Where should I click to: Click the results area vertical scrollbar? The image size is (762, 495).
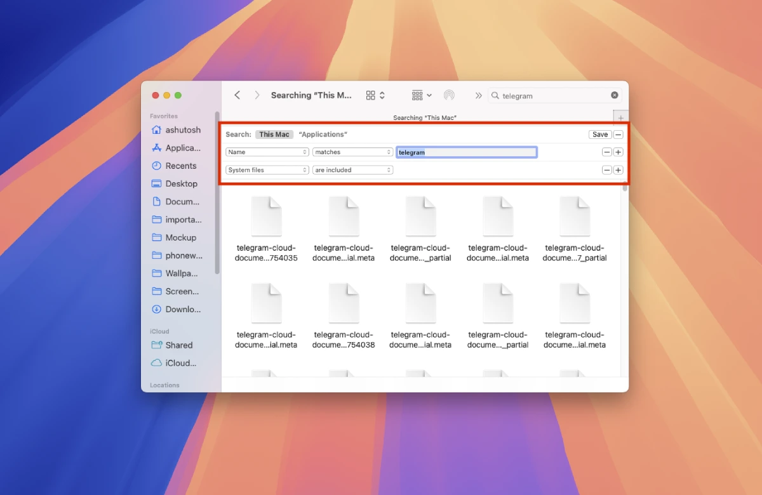click(625, 188)
